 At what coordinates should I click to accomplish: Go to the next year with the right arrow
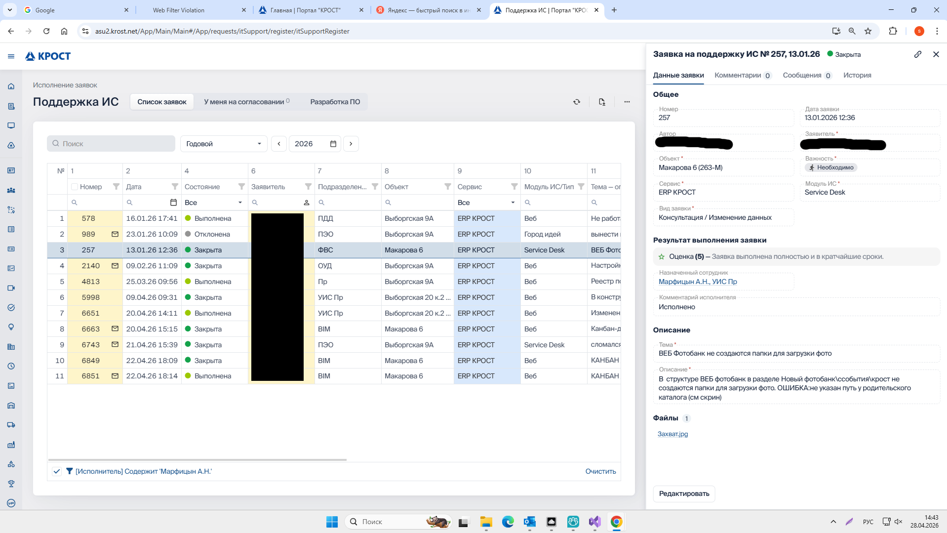(x=351, y=144)
